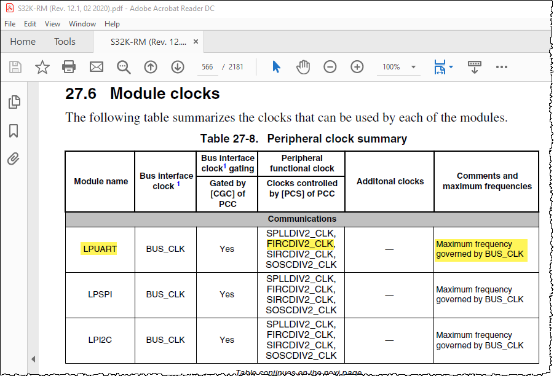The image size is (554, 376).
Task: Print the current PDF
Action: [x=68, y=67]
